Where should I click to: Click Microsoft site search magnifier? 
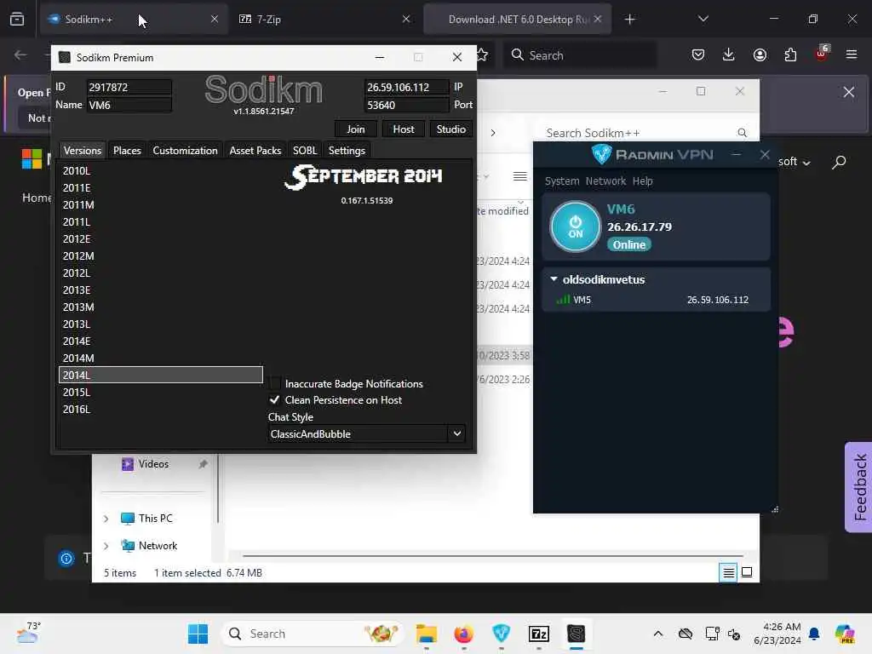pyautogui.click(x=839, y=162)
